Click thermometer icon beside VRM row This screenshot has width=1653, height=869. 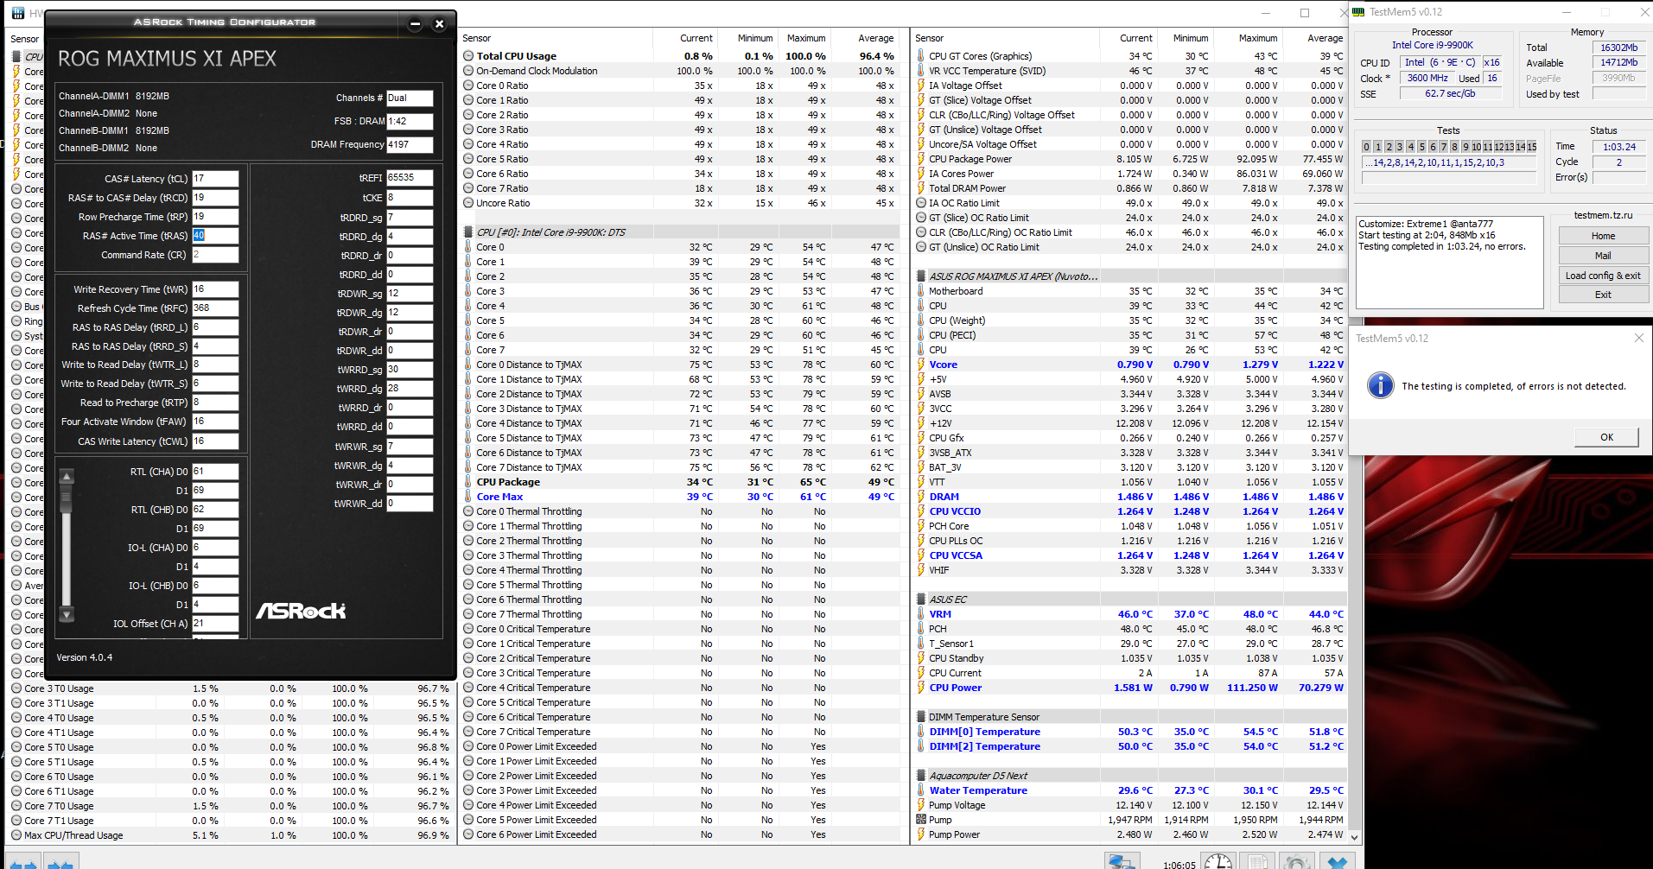[x=921, y=614]
